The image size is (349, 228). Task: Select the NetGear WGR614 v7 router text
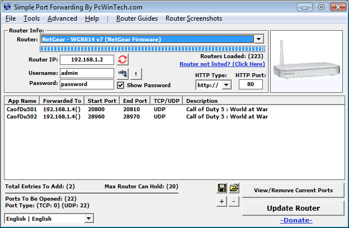101,39
